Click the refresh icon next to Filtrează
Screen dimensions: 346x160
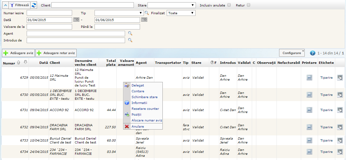tap(34, 5)
